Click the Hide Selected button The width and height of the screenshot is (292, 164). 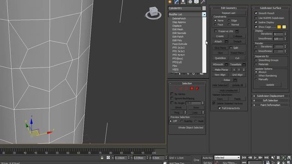click(220, 85)
